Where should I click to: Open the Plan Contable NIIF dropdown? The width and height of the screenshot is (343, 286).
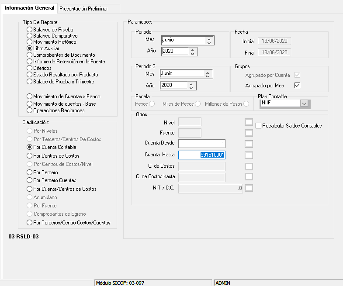click(305, 103)
